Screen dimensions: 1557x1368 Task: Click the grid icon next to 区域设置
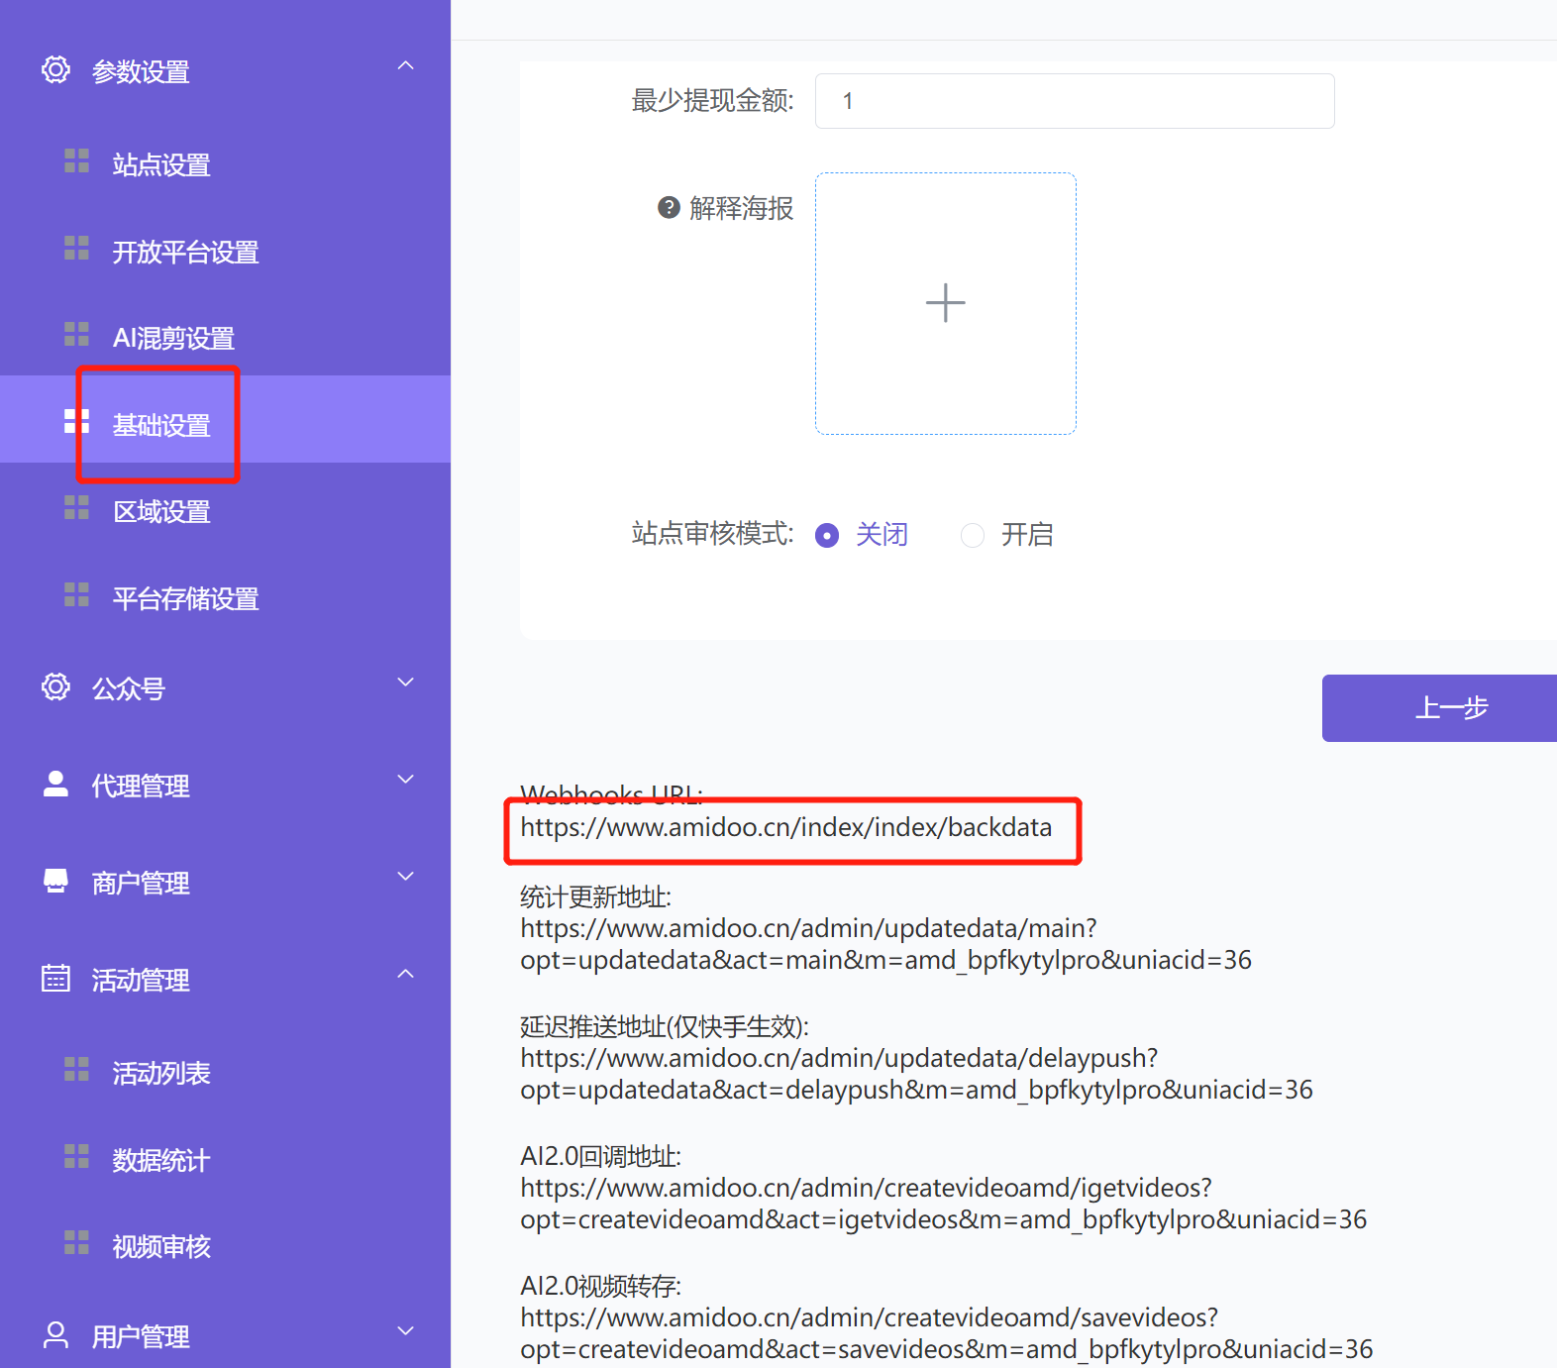point(76,507)
